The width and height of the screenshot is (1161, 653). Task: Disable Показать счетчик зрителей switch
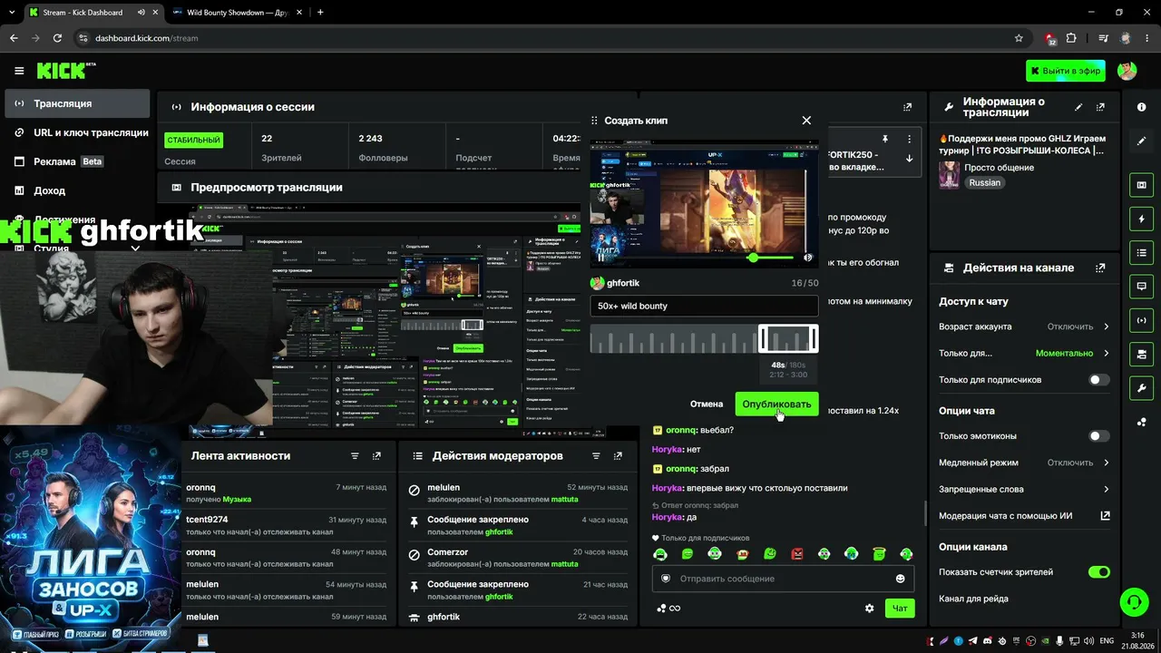coord(1098,572)
